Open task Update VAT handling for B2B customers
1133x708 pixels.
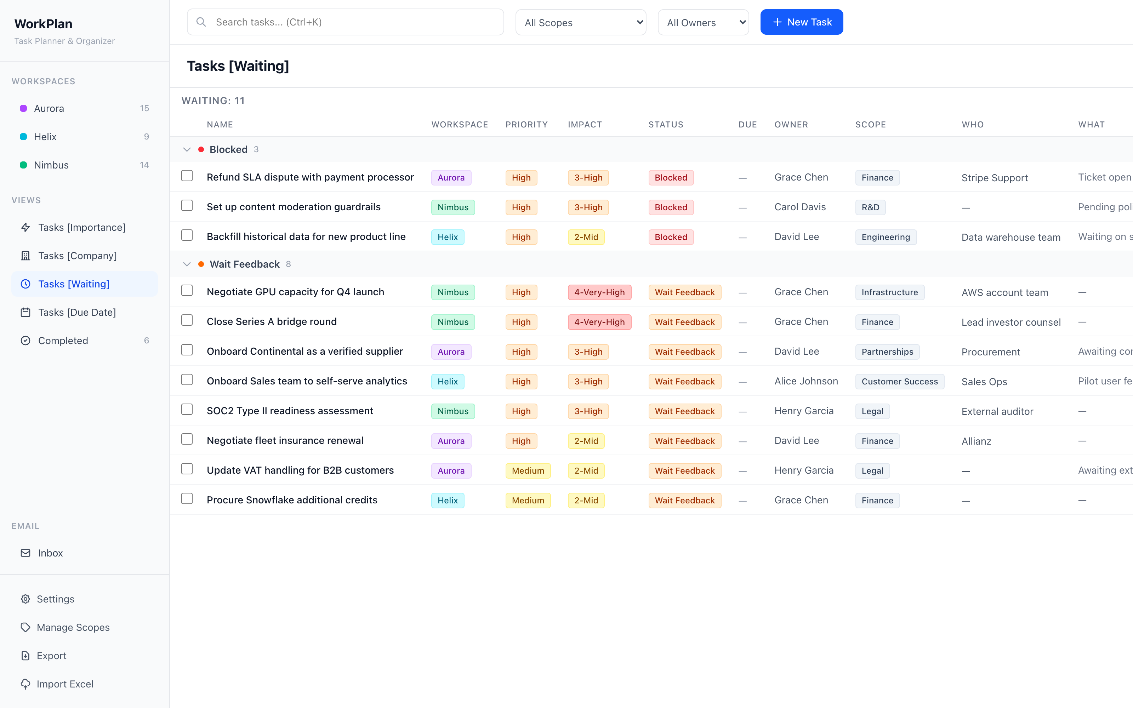pyautogui.click(x=300, y=470)
